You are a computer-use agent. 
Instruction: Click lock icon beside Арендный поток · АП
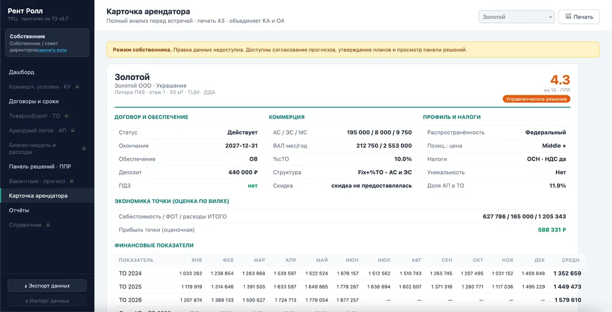[x=72, y=130]
